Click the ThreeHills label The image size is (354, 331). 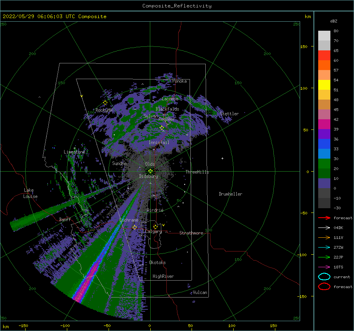pyautogui.click(x=197, y=172)
